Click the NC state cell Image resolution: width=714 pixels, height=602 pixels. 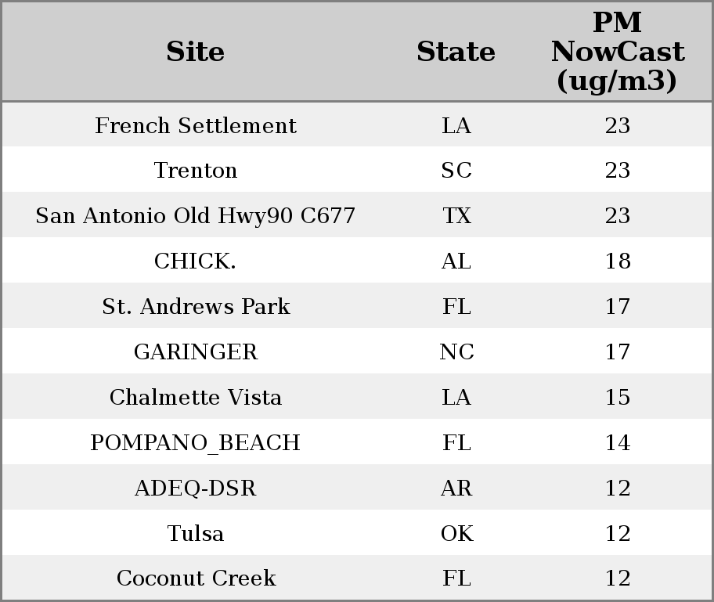click(456, 352)
